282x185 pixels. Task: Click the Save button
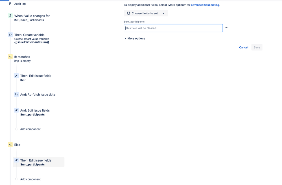click(257, 47)
